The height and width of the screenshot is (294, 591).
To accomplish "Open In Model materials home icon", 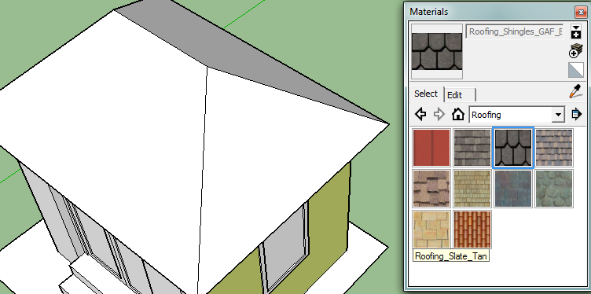I will coord(458,114).
